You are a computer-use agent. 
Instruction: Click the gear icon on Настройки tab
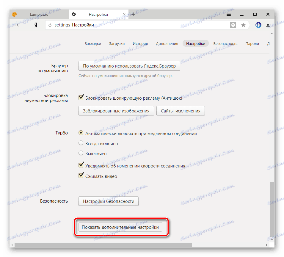click(x=74, y=14)
